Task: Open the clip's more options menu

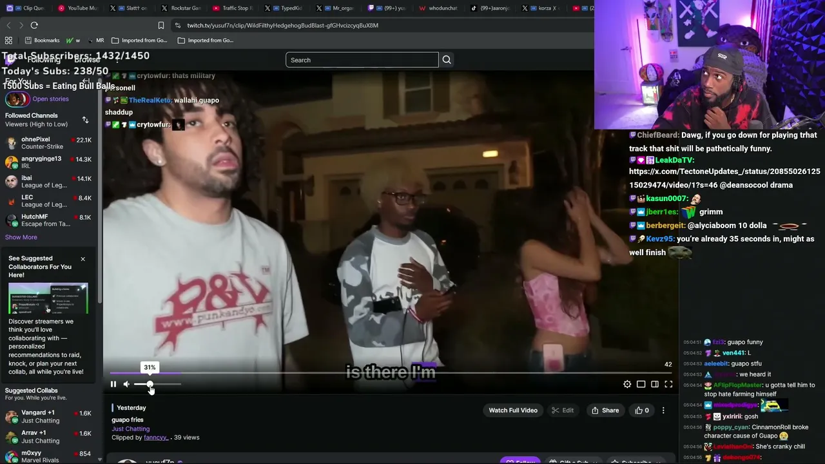Action: pos(663,411)
